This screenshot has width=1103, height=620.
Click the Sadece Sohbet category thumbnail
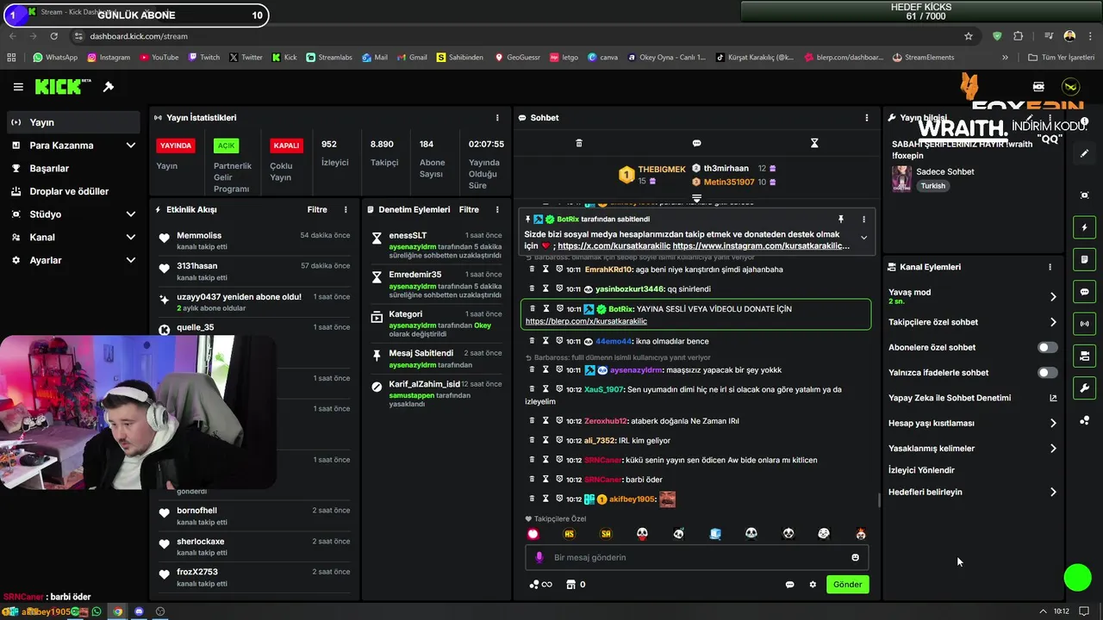coord(901,178)
